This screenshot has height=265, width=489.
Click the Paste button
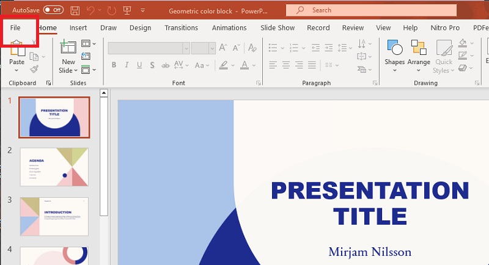[17, 56]
